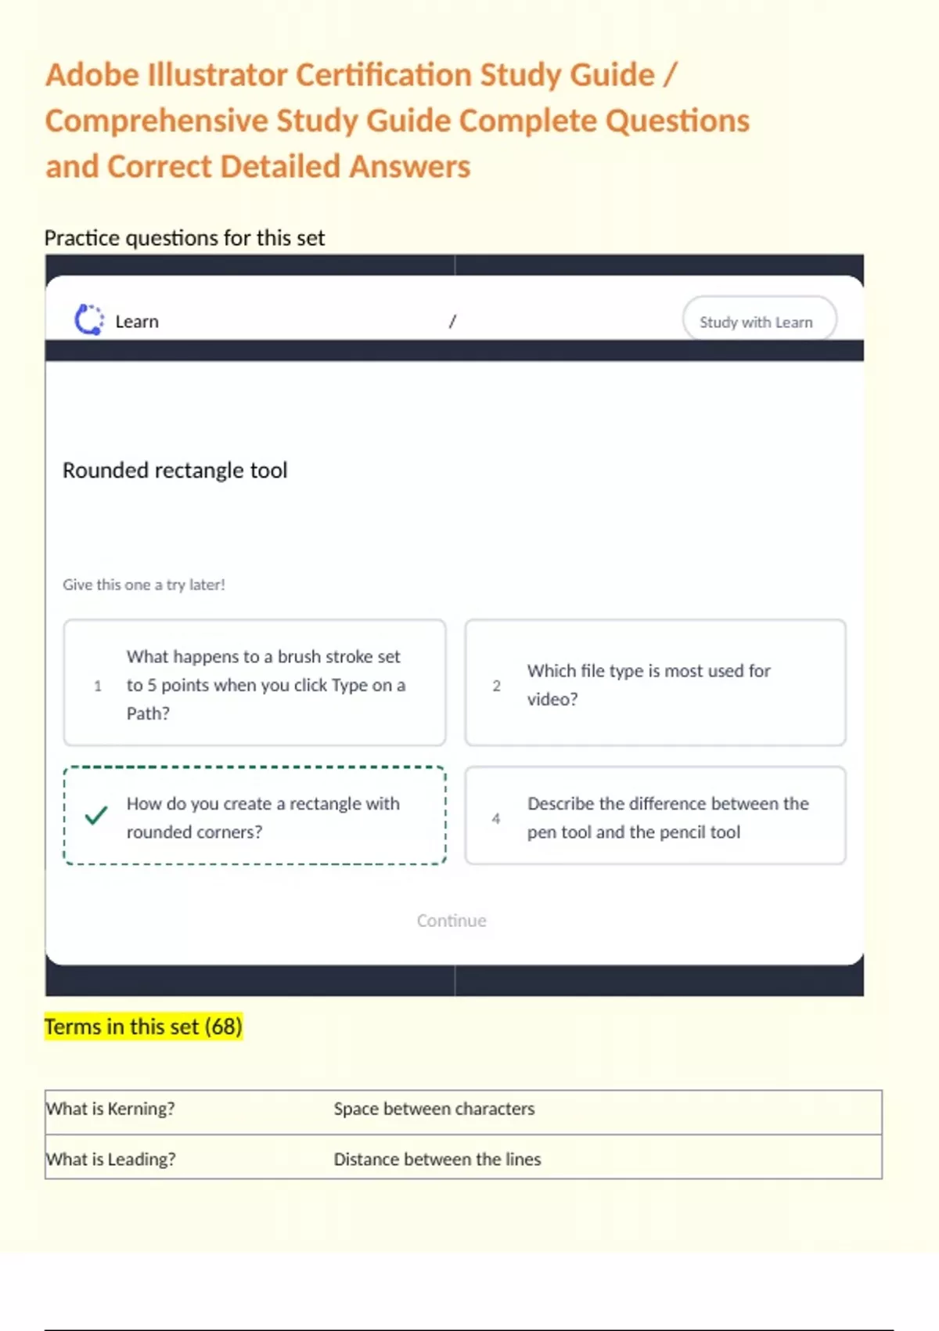
Task: Choose the pen tool versus pencil tool answer
Action: pyautogui.click(x=667, y=817)
